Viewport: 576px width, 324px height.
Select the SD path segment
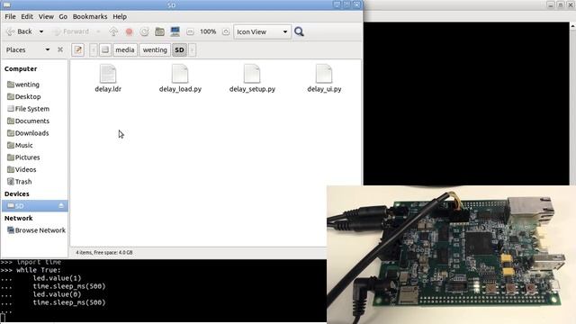click(179, 50)
